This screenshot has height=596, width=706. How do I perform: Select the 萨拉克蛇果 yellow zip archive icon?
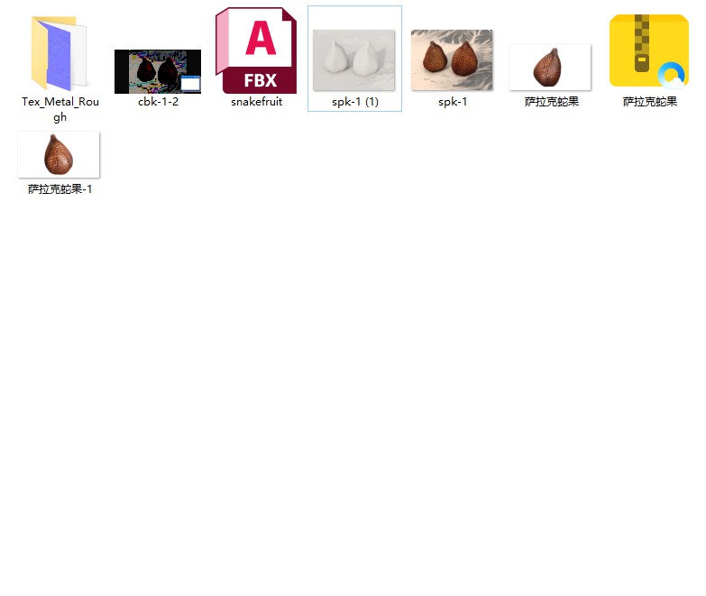(649, 50)
